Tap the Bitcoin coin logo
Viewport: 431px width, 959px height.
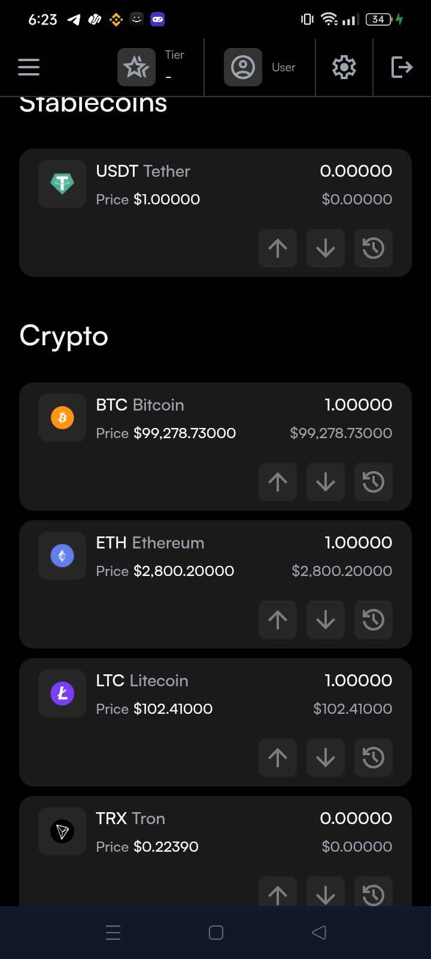point(62,418)
